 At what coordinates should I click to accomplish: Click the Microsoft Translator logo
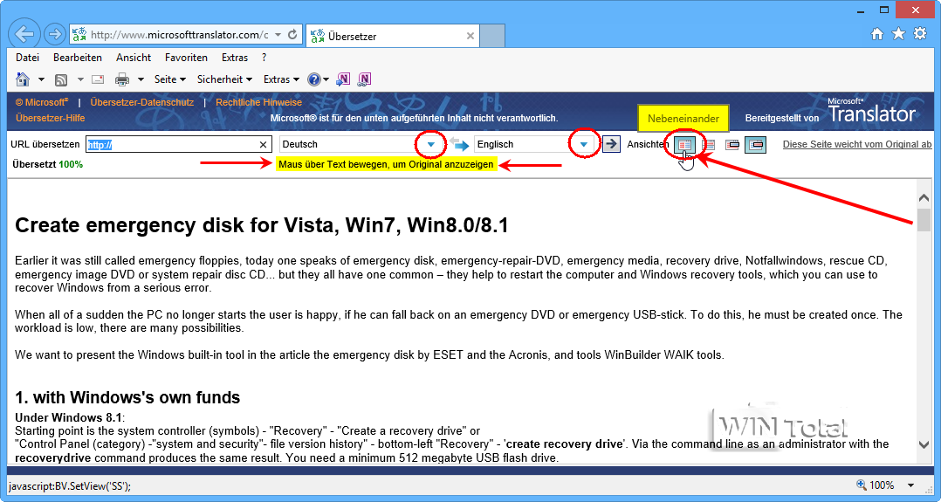pyautogui.click(x=872, y=111)
